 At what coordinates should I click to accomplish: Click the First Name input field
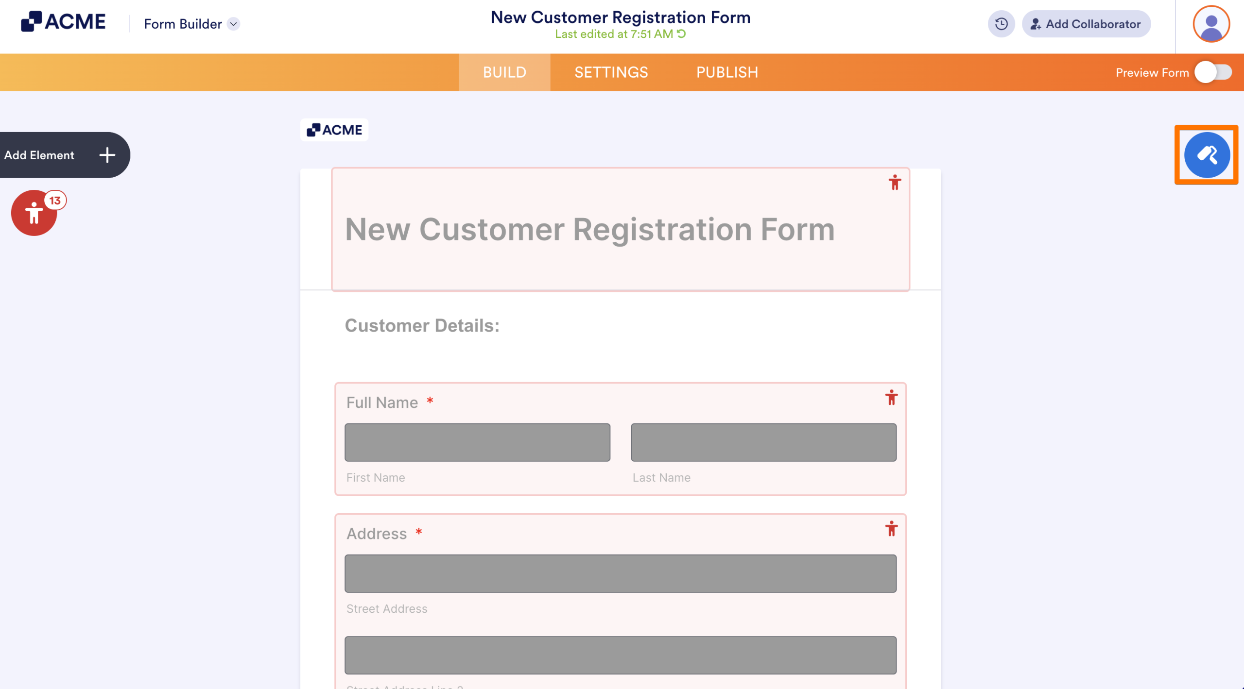pyautogui.click(x=477, y=442)
